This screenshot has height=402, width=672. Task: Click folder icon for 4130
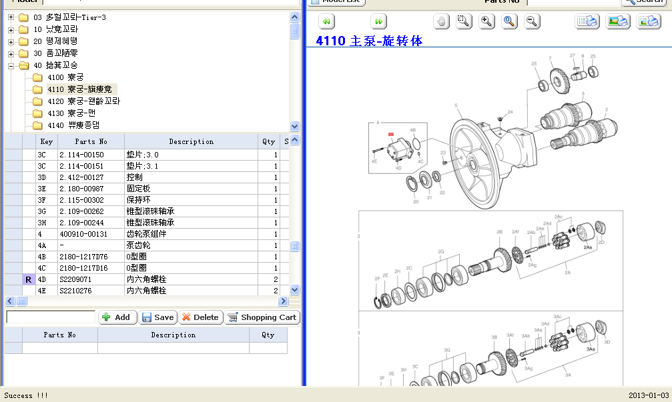coord(38,113)
